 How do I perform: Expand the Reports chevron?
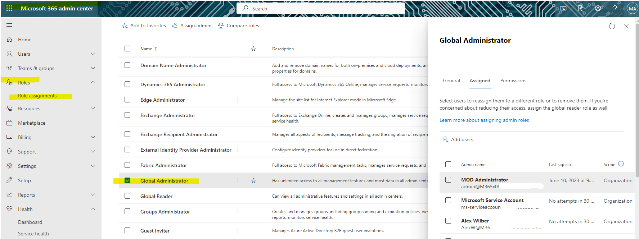click(x=93, y=195)
